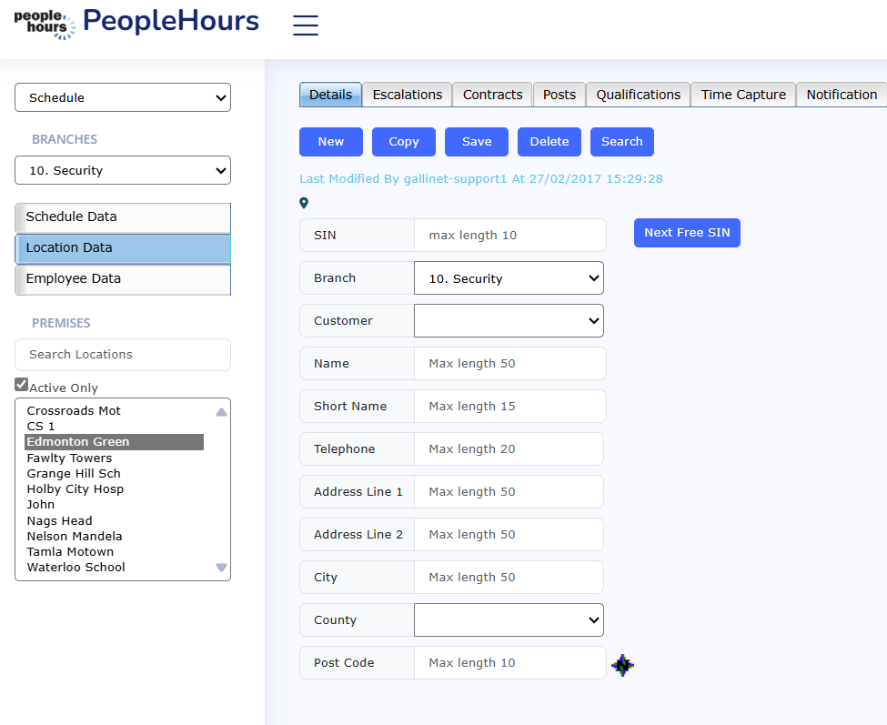Image resolution: width=887 pixels, height=725 pixels.
Task: Click the PeopleHours logo
Action: [136, 23]
